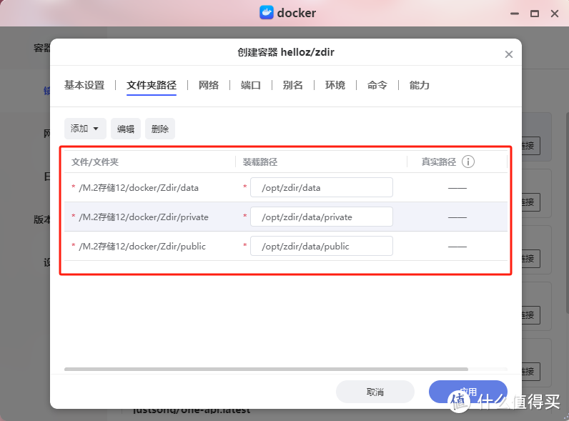569x421 pixels.
Task: Select row /M.2存储12/docker/Zdir/public
Action: 286,246
